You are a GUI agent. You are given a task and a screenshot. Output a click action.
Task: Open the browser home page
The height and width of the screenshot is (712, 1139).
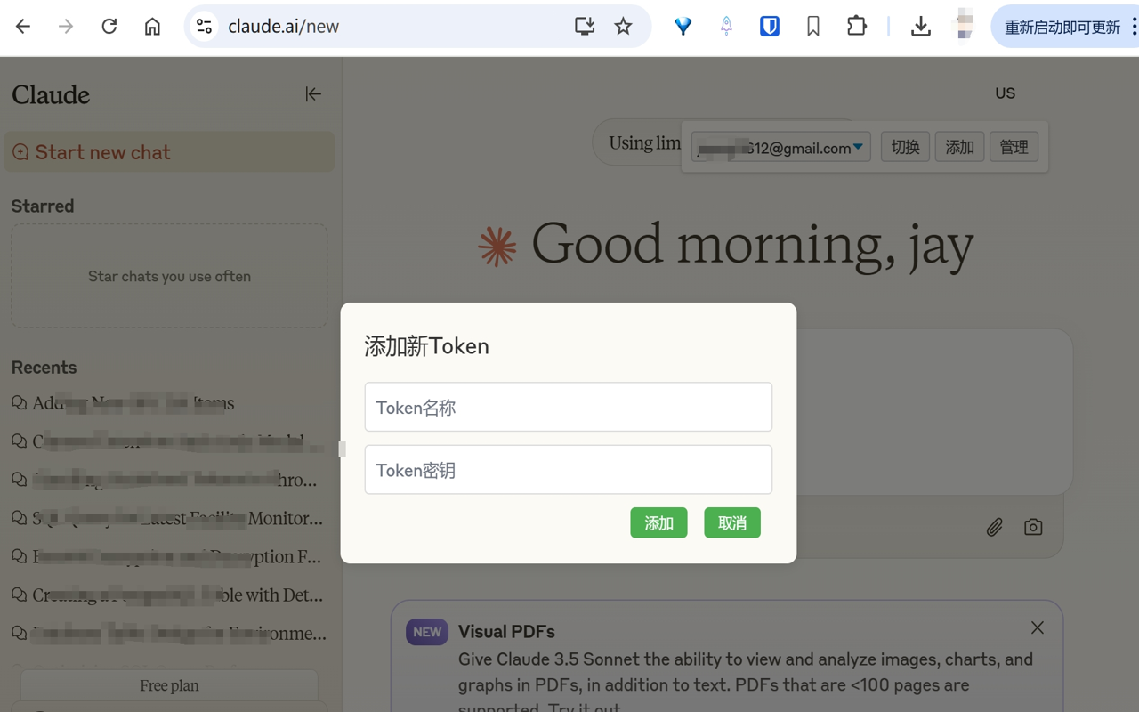click(153, 27)
